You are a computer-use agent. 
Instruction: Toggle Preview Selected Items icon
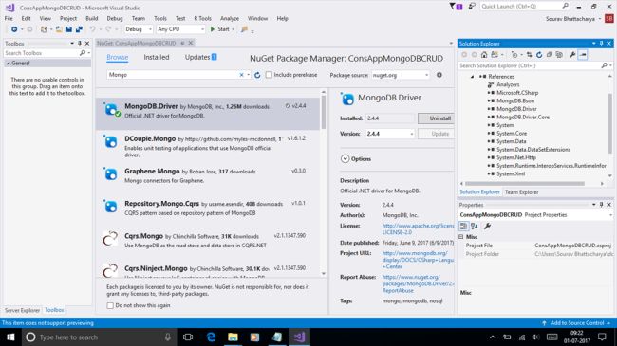tap(583, 55)
